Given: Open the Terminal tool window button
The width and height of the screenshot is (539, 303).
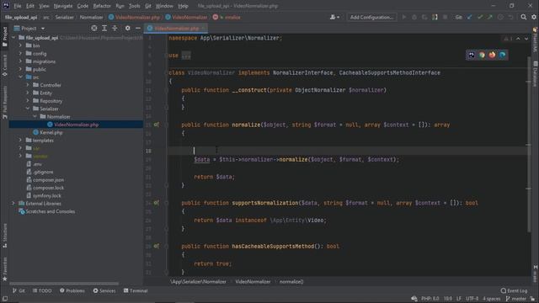Looking at the screenshot, I should [136, 290].
